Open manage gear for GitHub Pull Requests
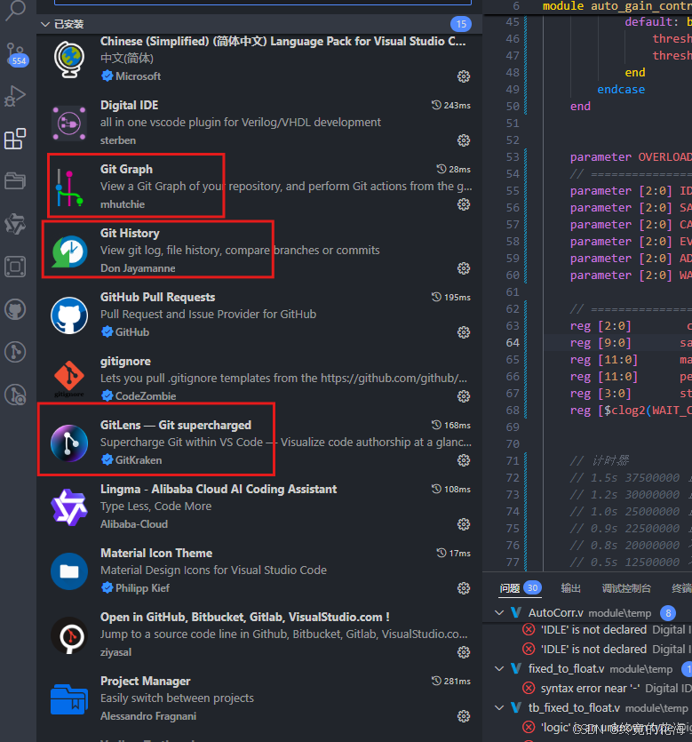Viewport: 692px width, 742px height. pyautogui.click(x=464, y=332)
